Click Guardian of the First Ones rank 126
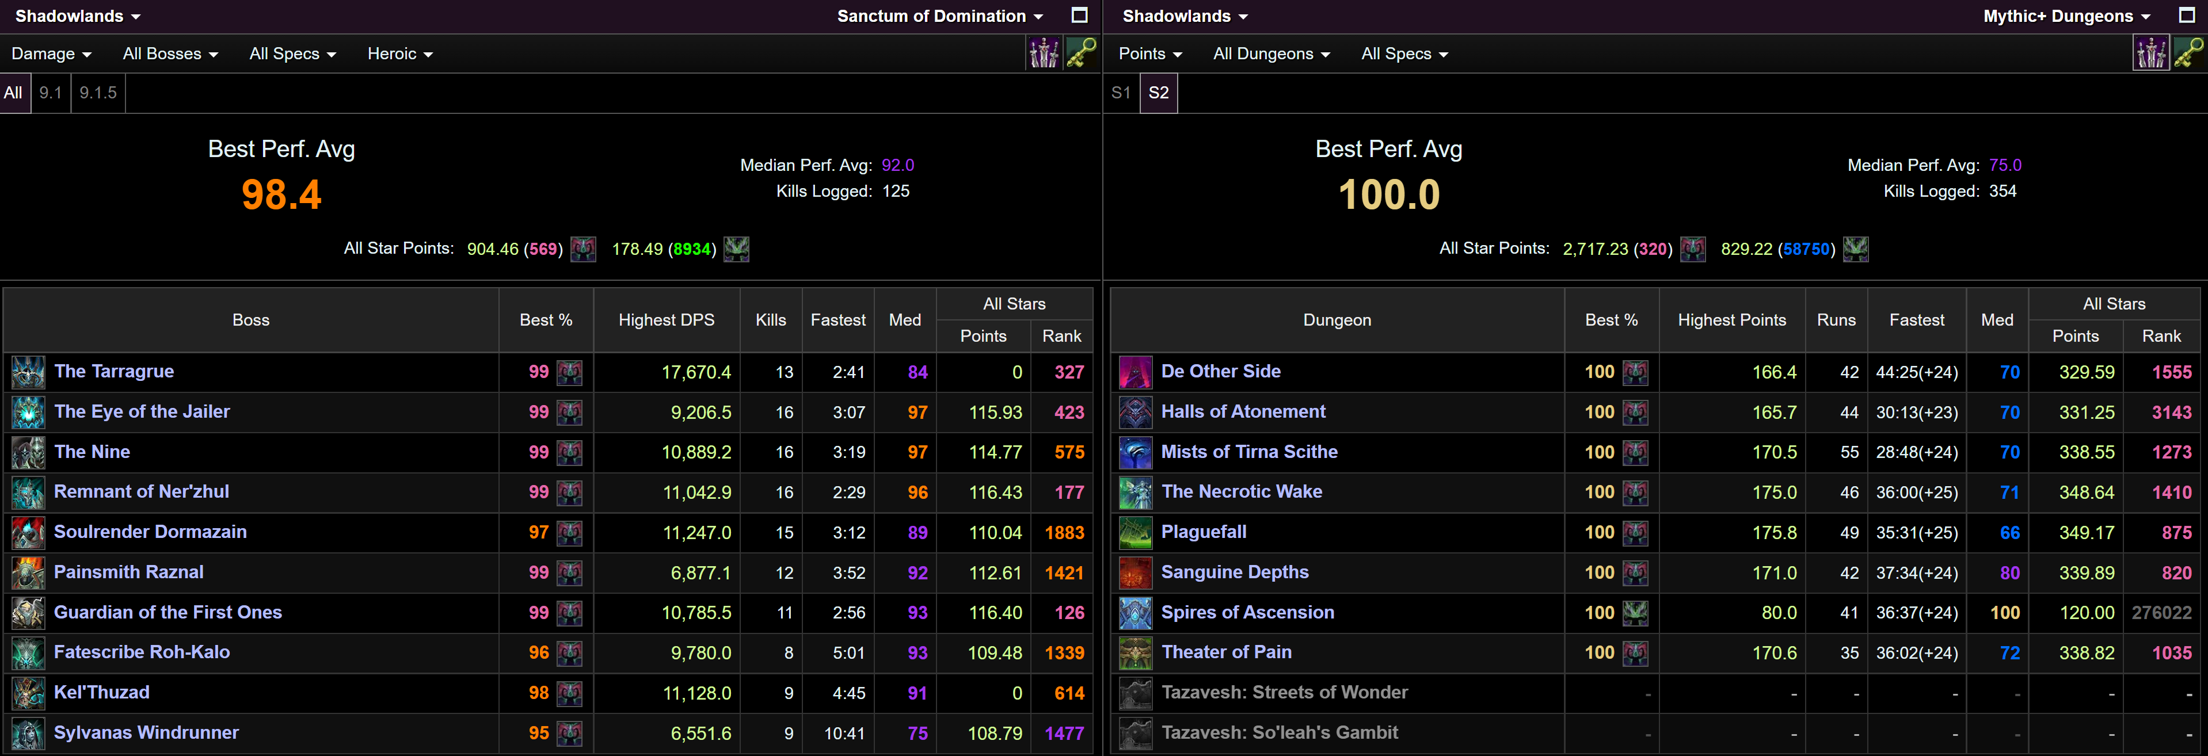The image size is (2208, 756). tap(1069, 614)
